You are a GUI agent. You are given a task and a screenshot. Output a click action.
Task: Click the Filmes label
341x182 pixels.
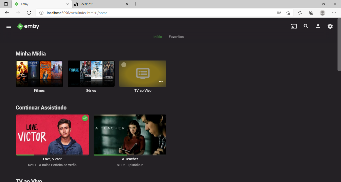(39, 90)
